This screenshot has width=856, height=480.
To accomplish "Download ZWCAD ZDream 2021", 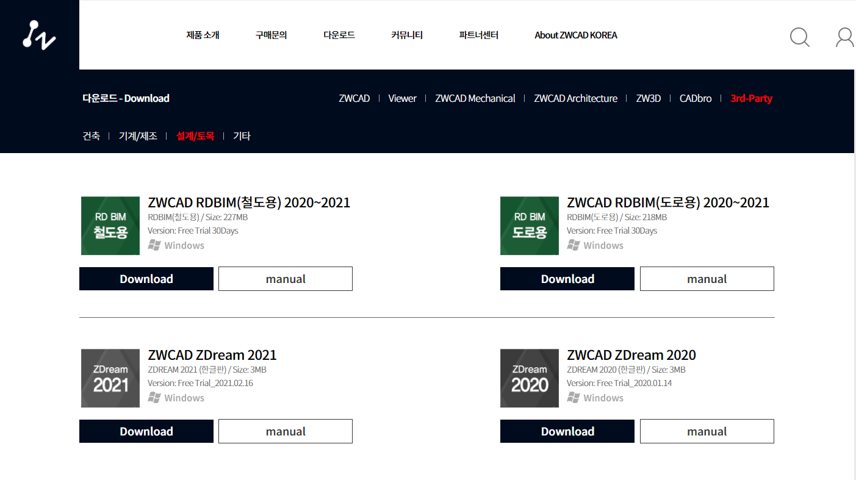I will tap(146, 431).
